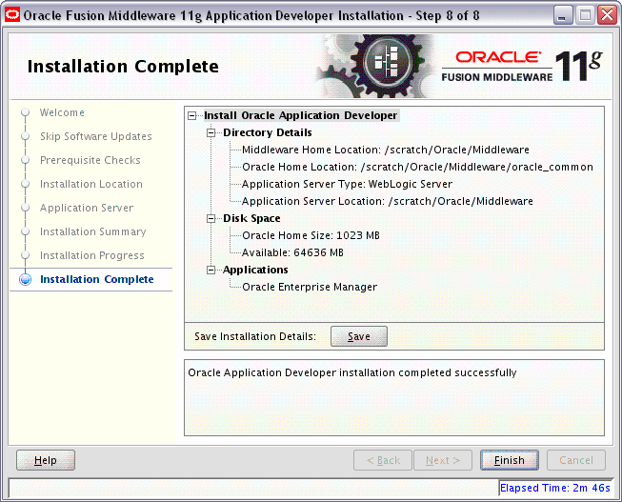Click the Welcome step bullet icon

[x=26, y=112]
